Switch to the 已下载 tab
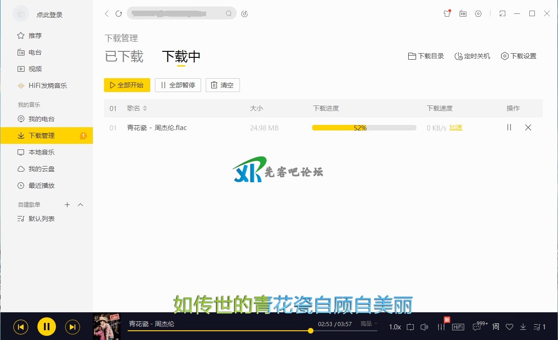The width and height of the screenshot is (558, 340). [x=124, y=56]
